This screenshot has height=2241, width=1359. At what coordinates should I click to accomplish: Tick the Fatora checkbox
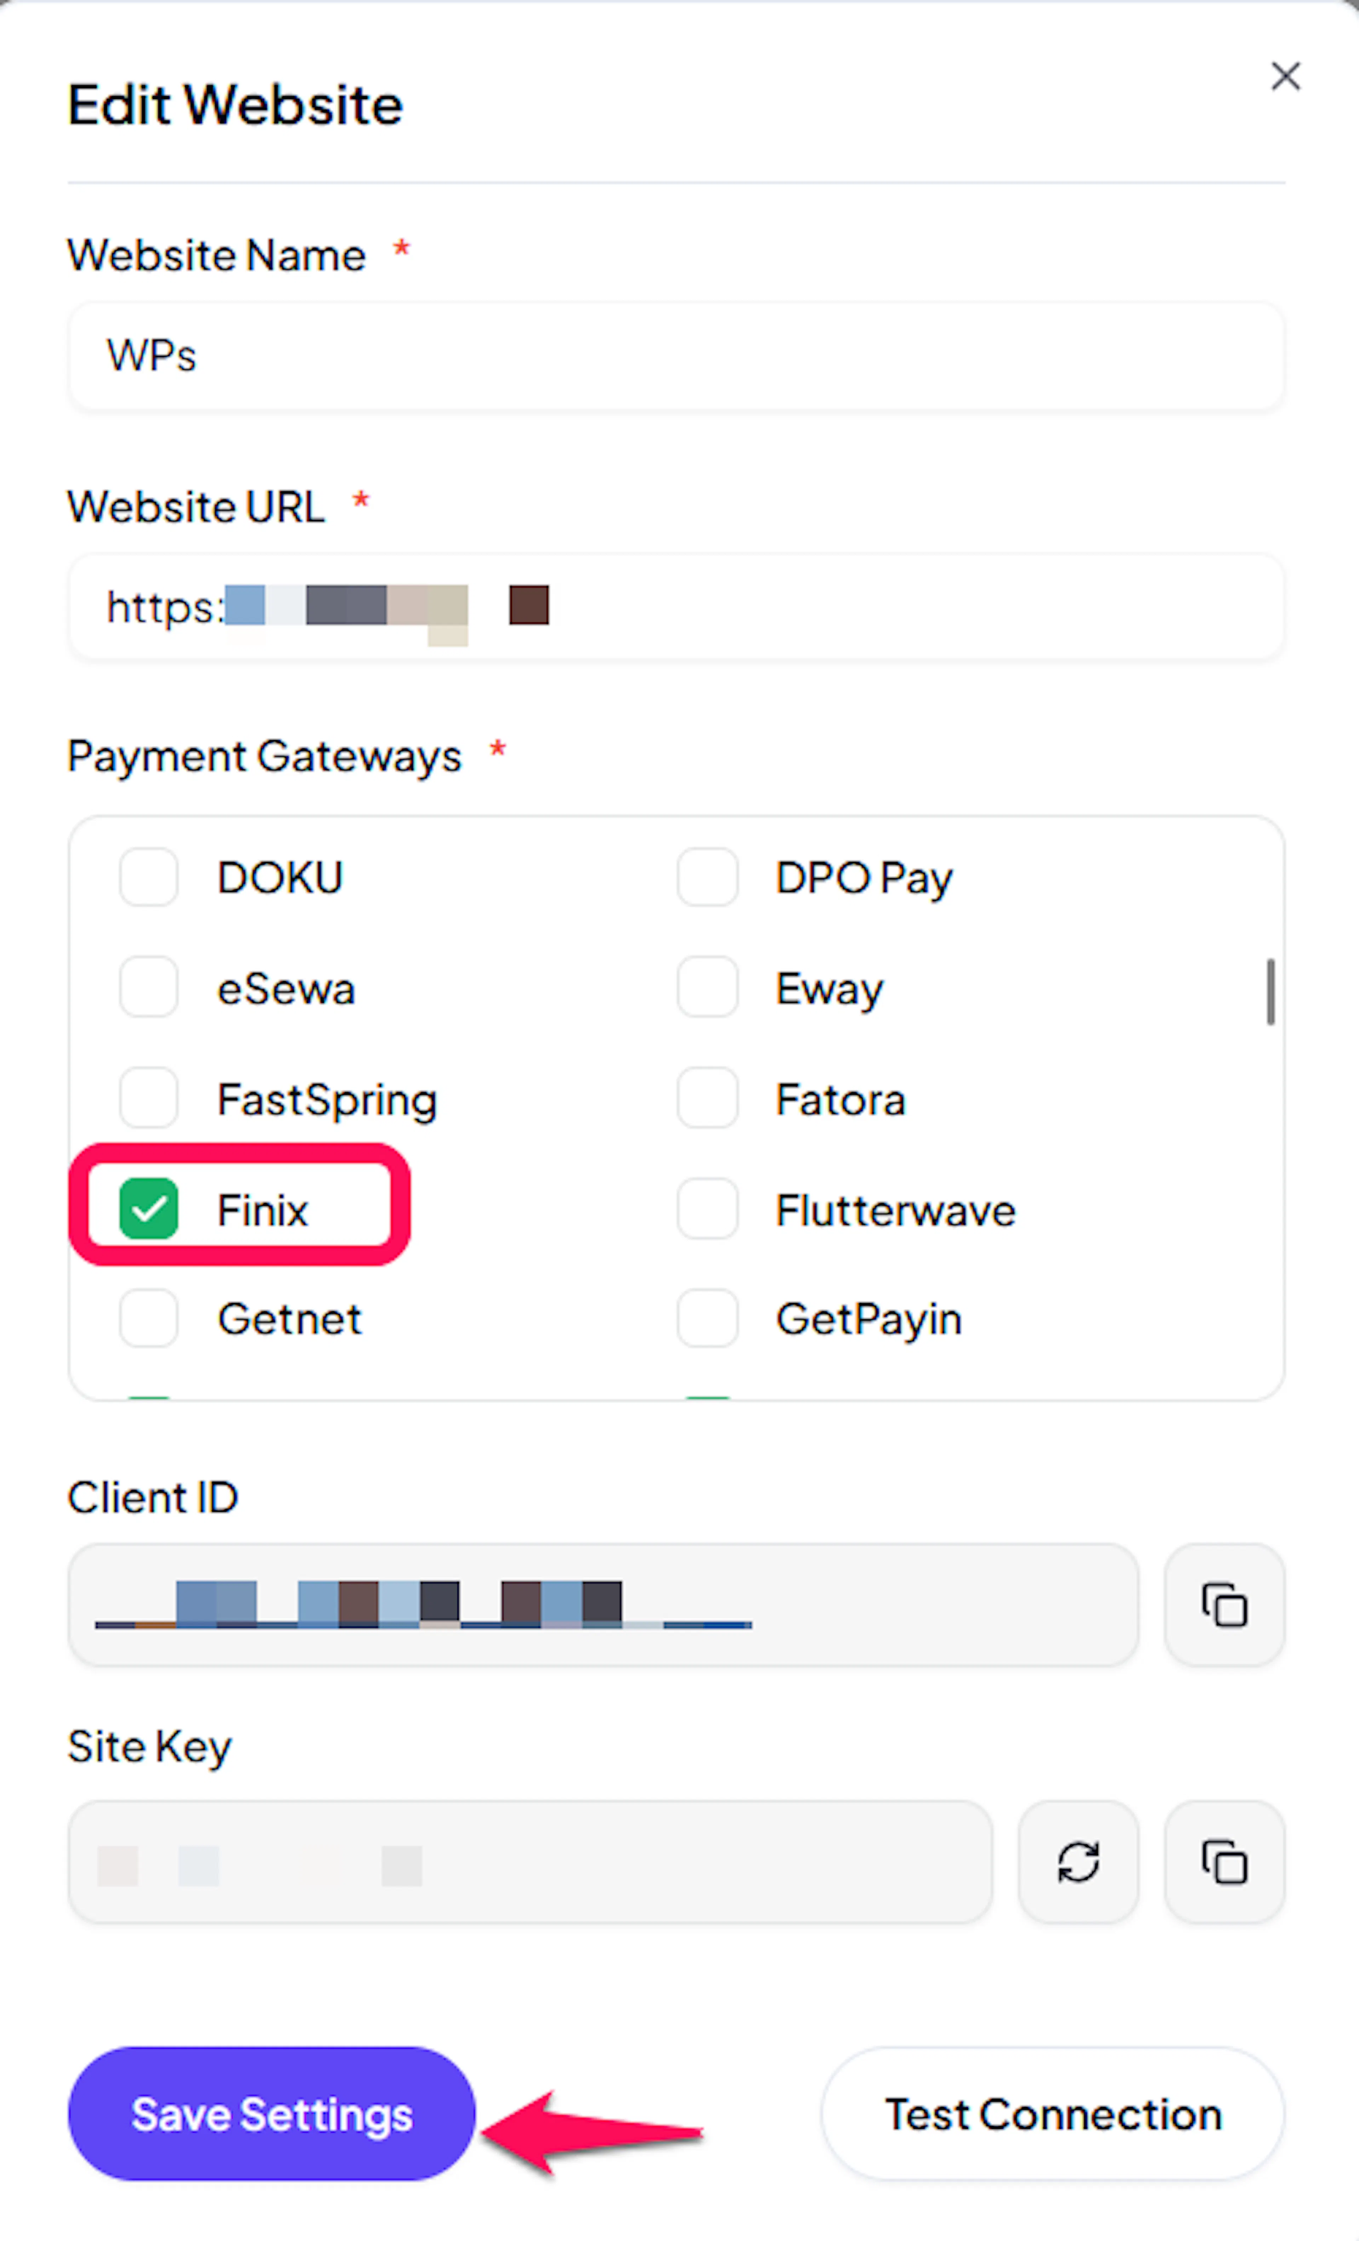[x=707, y=1098]
